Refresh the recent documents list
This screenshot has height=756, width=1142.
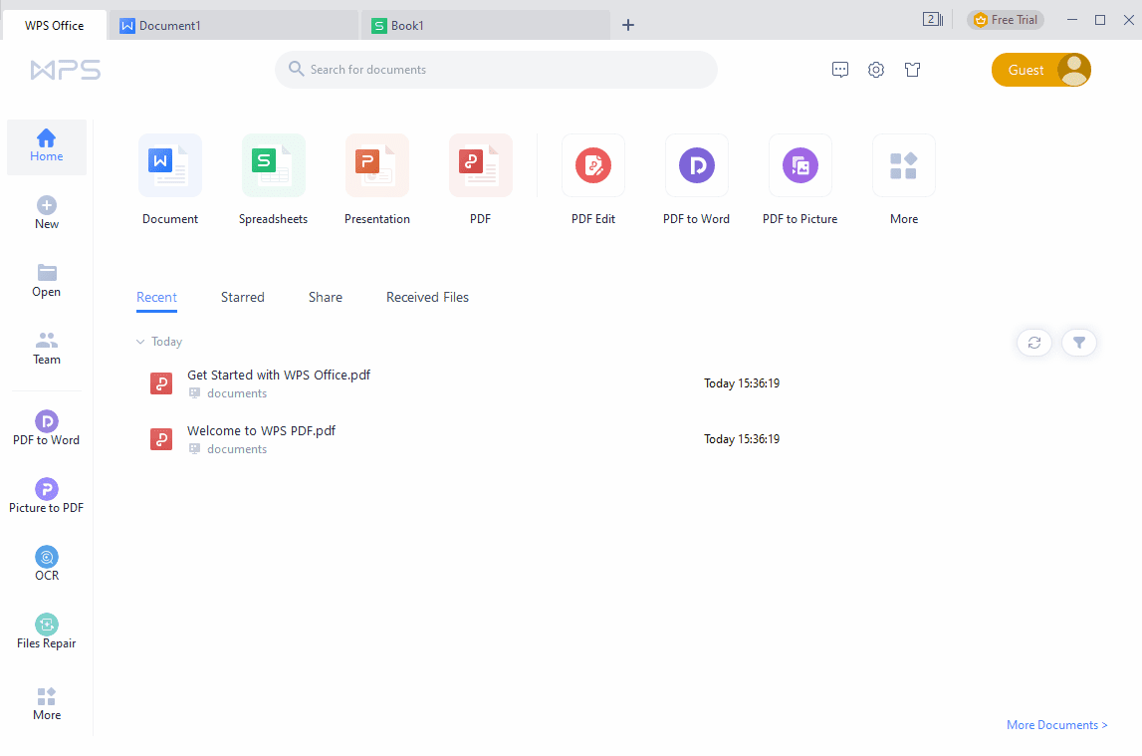click(1034, 343)
